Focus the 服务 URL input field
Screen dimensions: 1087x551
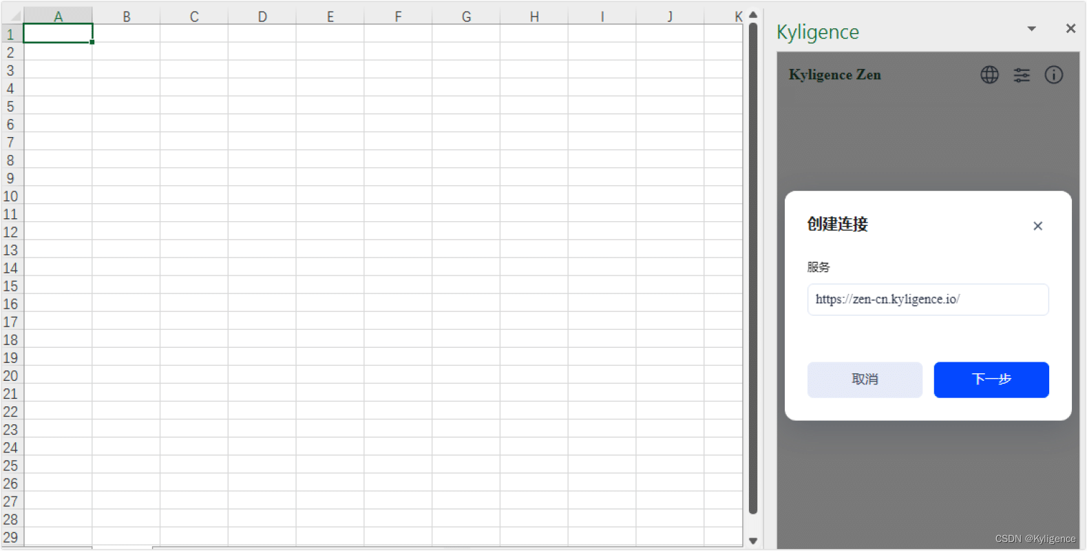928,300
